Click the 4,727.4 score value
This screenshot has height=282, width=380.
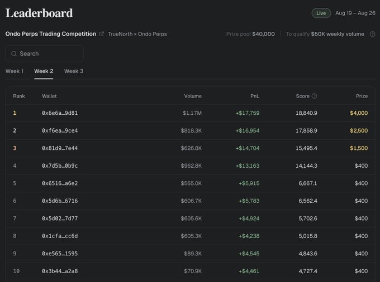pos(308,271)
